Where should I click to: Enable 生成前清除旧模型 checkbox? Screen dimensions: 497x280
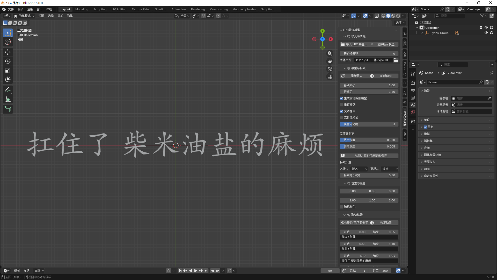click(x=341, y=98)
